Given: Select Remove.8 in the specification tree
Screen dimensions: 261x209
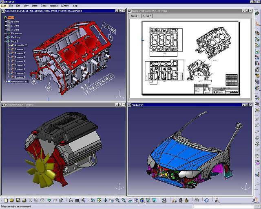Looking at the screenshot, I should point(20,77).
